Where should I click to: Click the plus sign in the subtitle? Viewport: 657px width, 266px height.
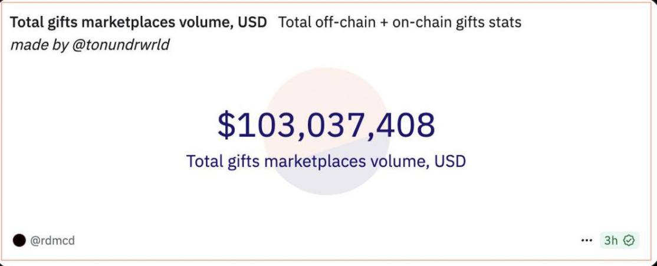[384, 22]
